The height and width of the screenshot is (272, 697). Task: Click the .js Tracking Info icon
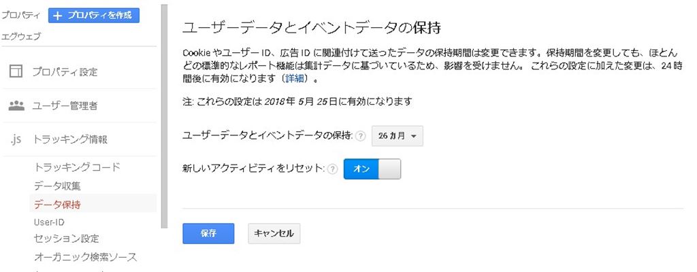pyautogui.click(x=16, y=139)
